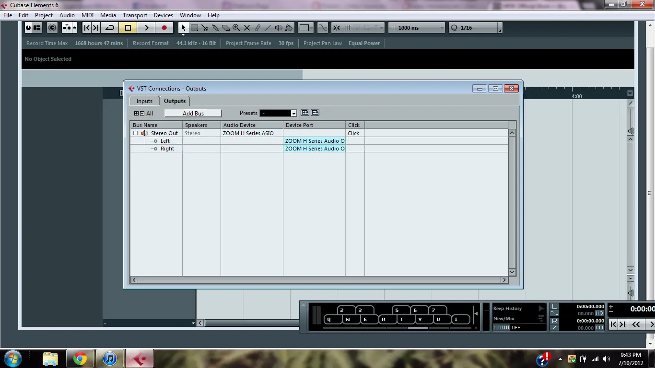
Task: Go to previous marker in toolbar
Action: [x=87, y=28]
